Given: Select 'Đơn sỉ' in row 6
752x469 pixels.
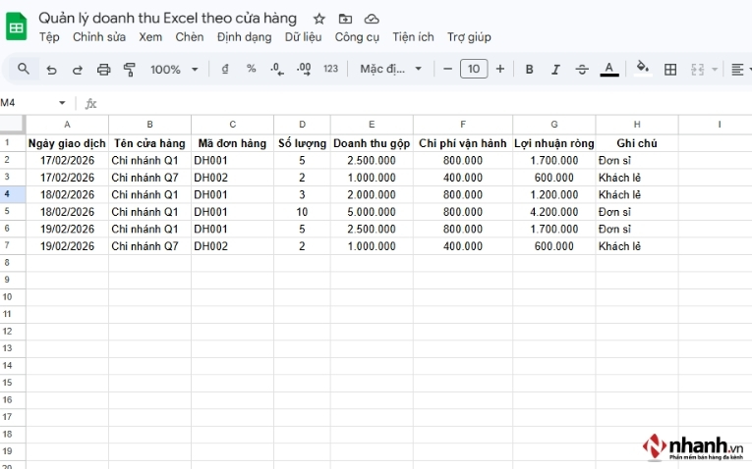Looking at the screenshot, I should pyautogui.click(x=637, y=230).
